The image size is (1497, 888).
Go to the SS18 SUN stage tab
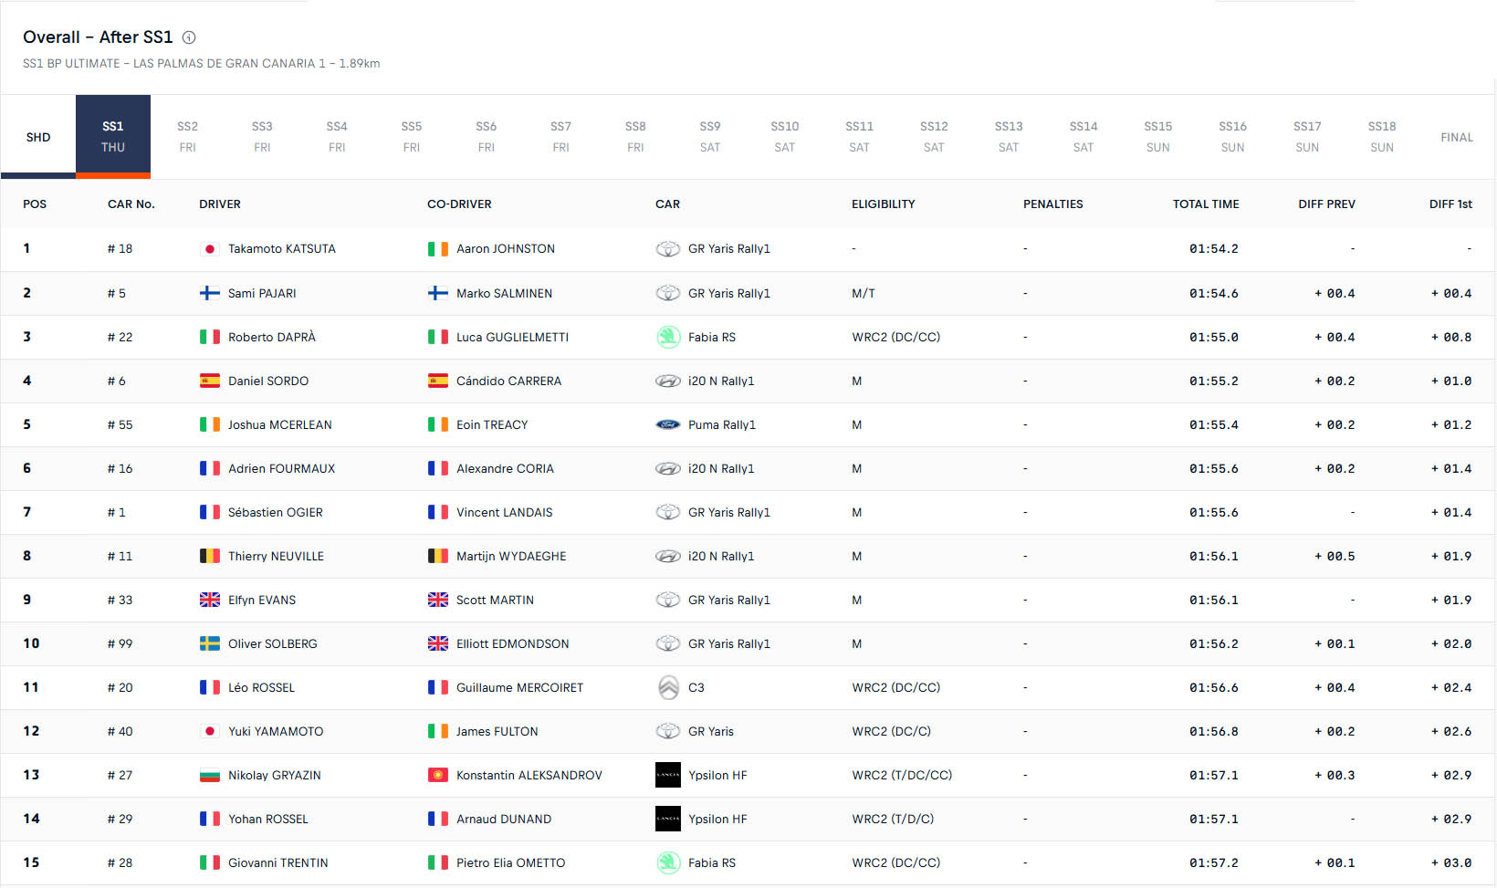click(1382, 137)
